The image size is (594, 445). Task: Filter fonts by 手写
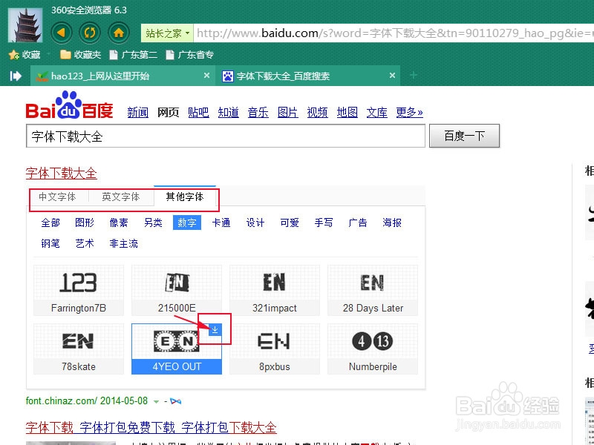tap(324, 222)
